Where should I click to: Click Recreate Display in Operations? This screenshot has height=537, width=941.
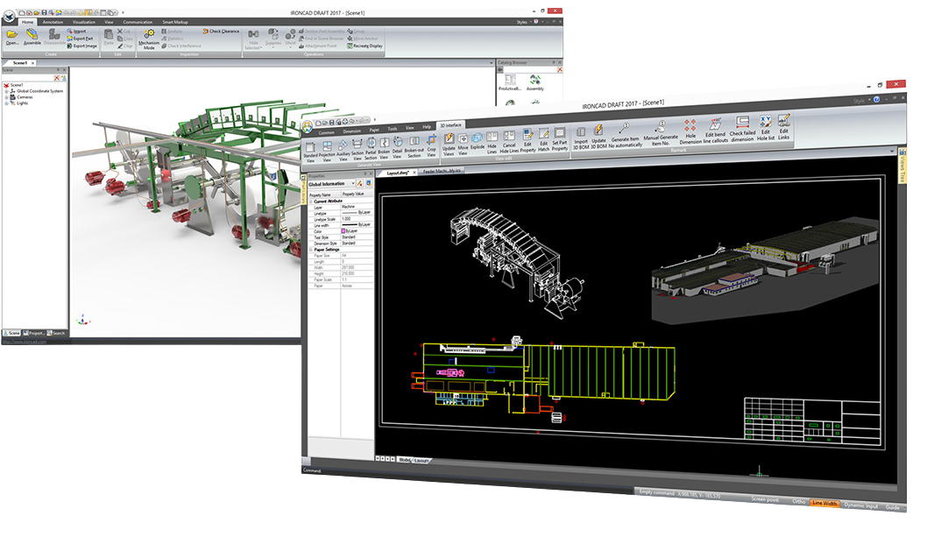(x=364, y=46)
